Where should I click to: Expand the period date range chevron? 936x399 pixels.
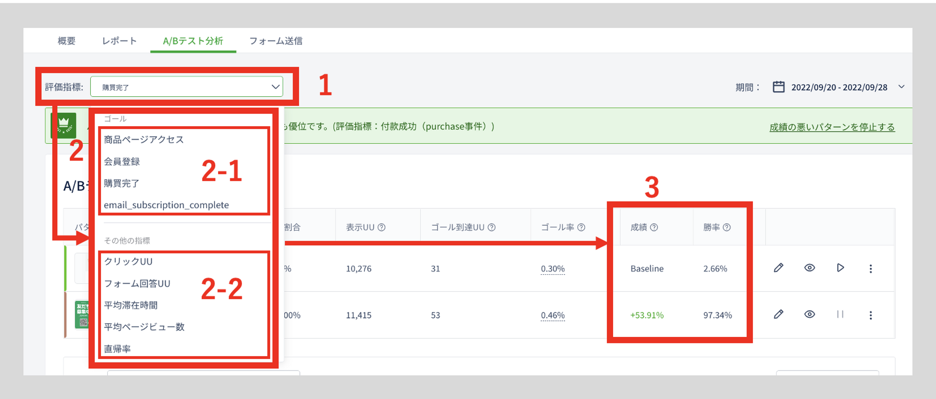click(901, 87)
